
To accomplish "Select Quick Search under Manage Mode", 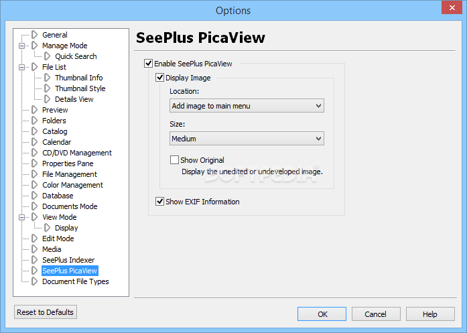I will [76, 56].
